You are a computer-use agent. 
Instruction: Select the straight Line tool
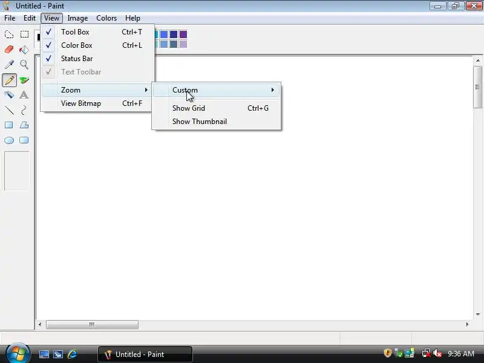point(9,110)
